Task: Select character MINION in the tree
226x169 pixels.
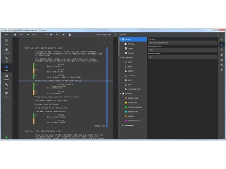Action: coord(133,71)
